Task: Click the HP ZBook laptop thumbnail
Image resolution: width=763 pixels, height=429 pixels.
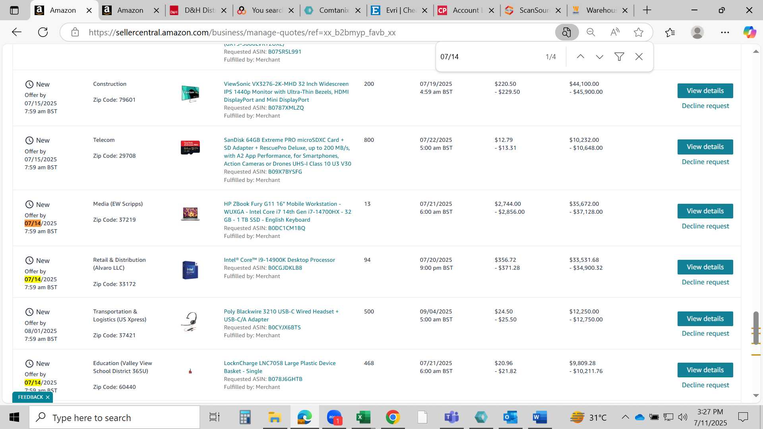Action: (x=190, y=214)
